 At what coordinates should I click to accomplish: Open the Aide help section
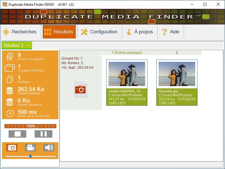(171, 32)
